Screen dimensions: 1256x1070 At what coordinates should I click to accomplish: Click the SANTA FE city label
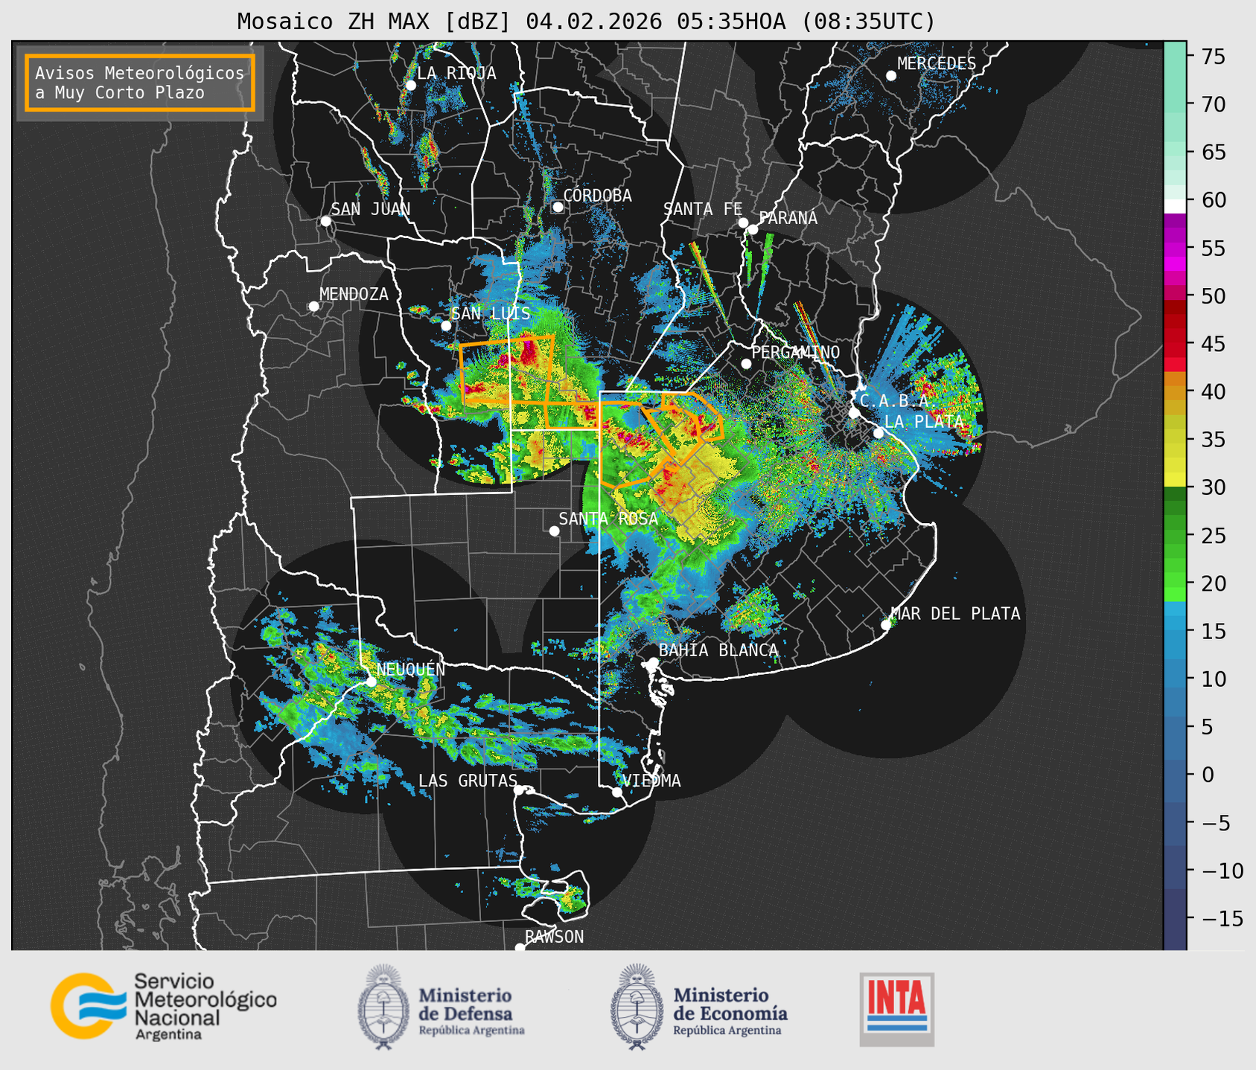[703, 209]
